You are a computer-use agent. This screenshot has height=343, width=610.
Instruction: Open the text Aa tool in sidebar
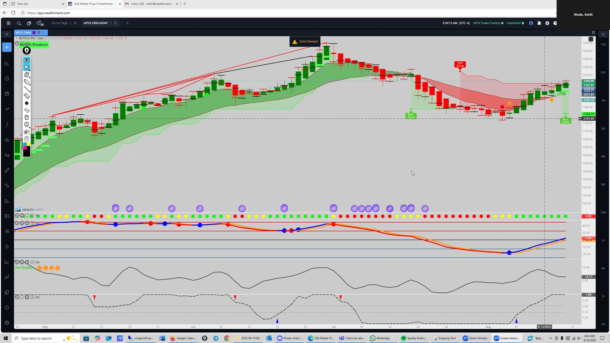click(7, 155)
